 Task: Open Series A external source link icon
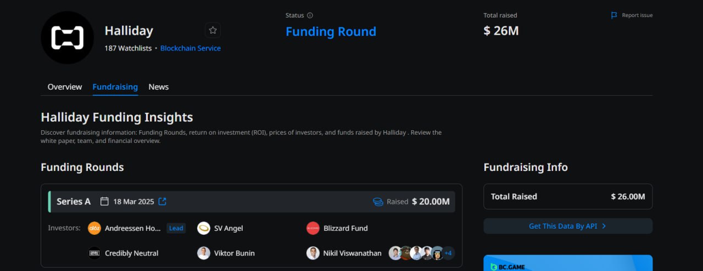click(162, 202)
